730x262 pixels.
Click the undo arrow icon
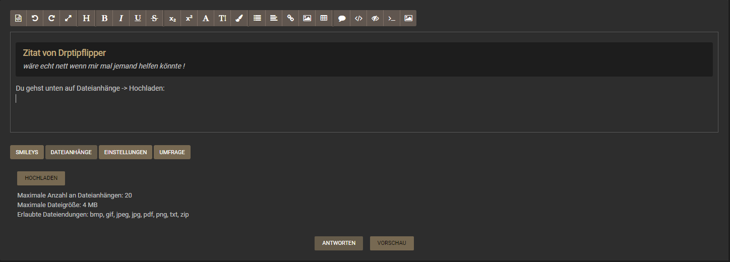pos(35,18)
